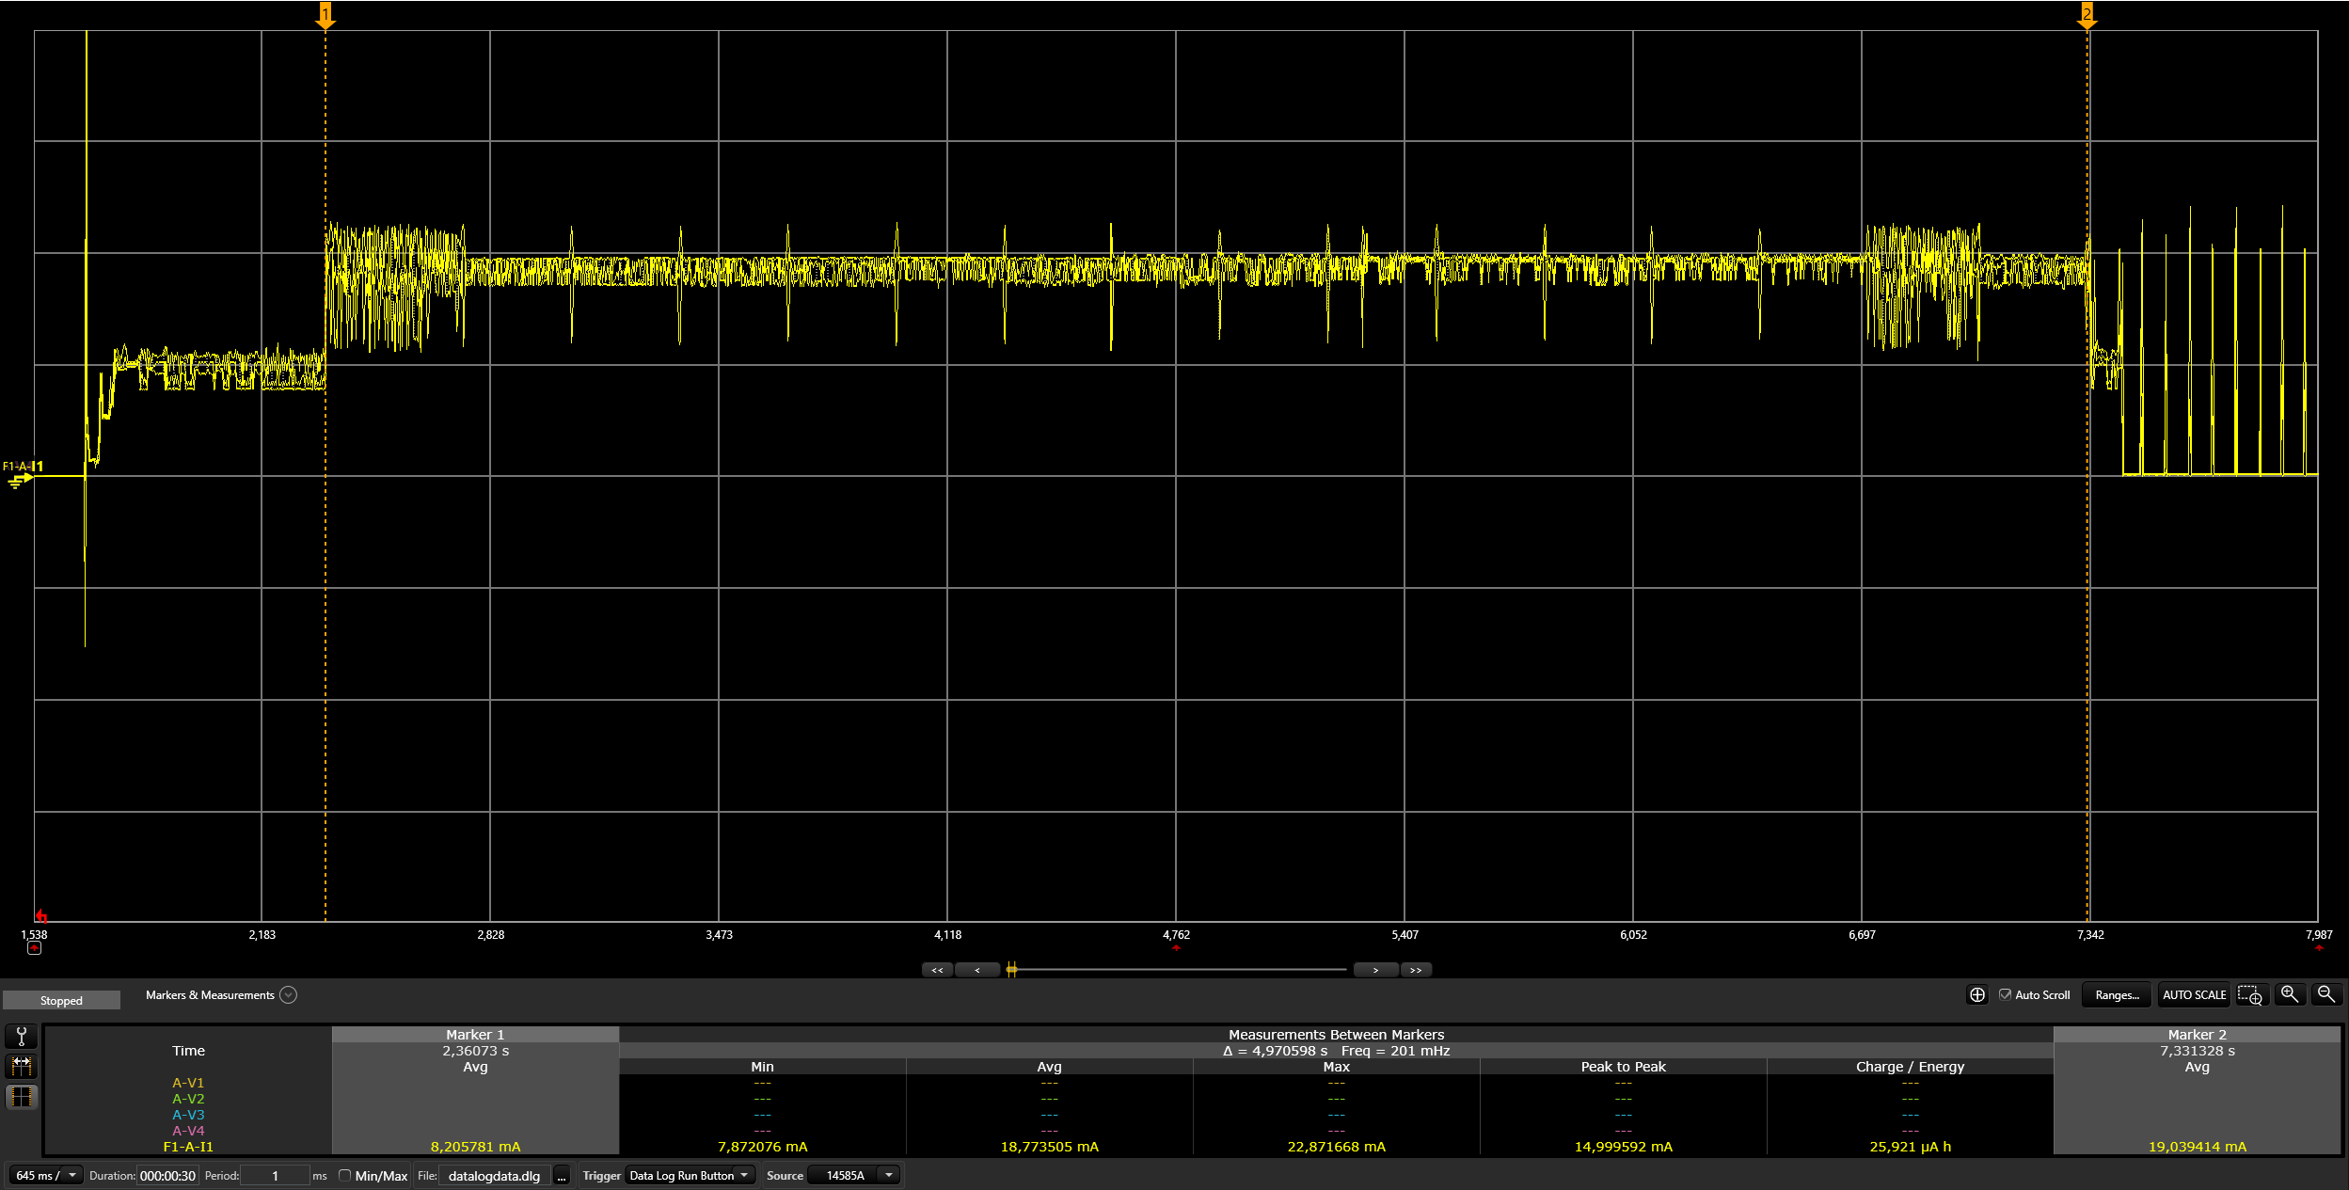Viewport: 2349px width, 1190px height.
Task: Open the Ranges... dialog
Action: click(2117, 994)
